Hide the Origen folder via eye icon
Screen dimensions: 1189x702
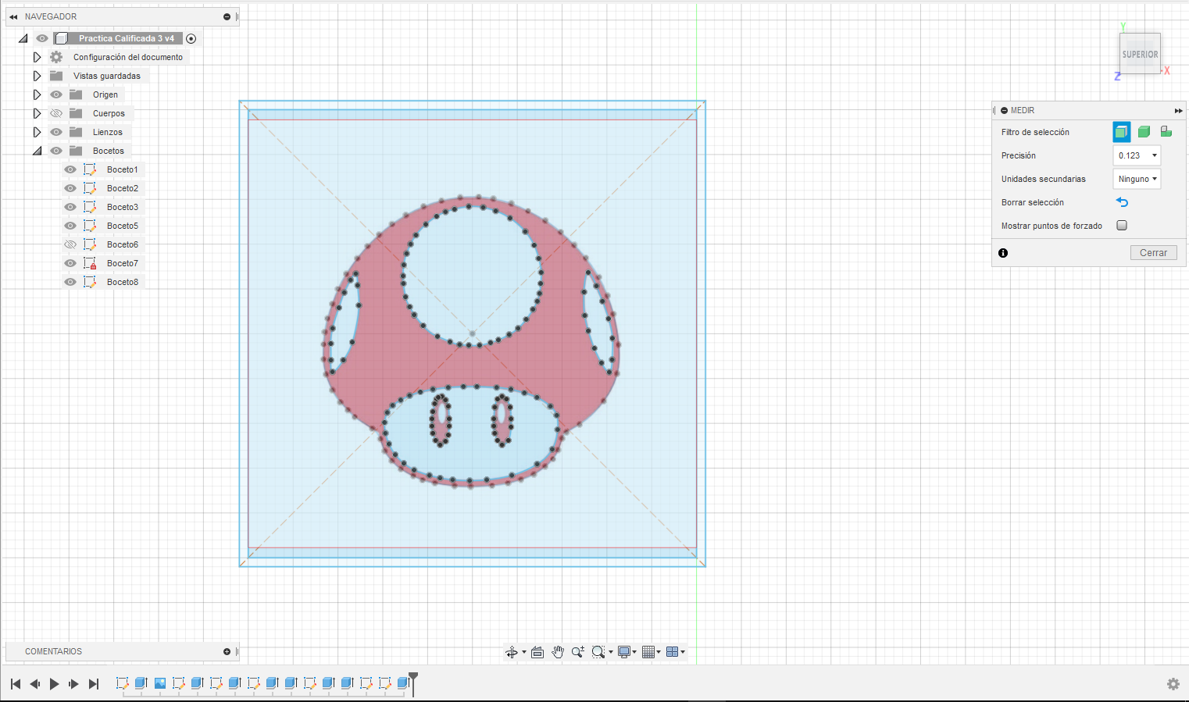pos(56,94)
